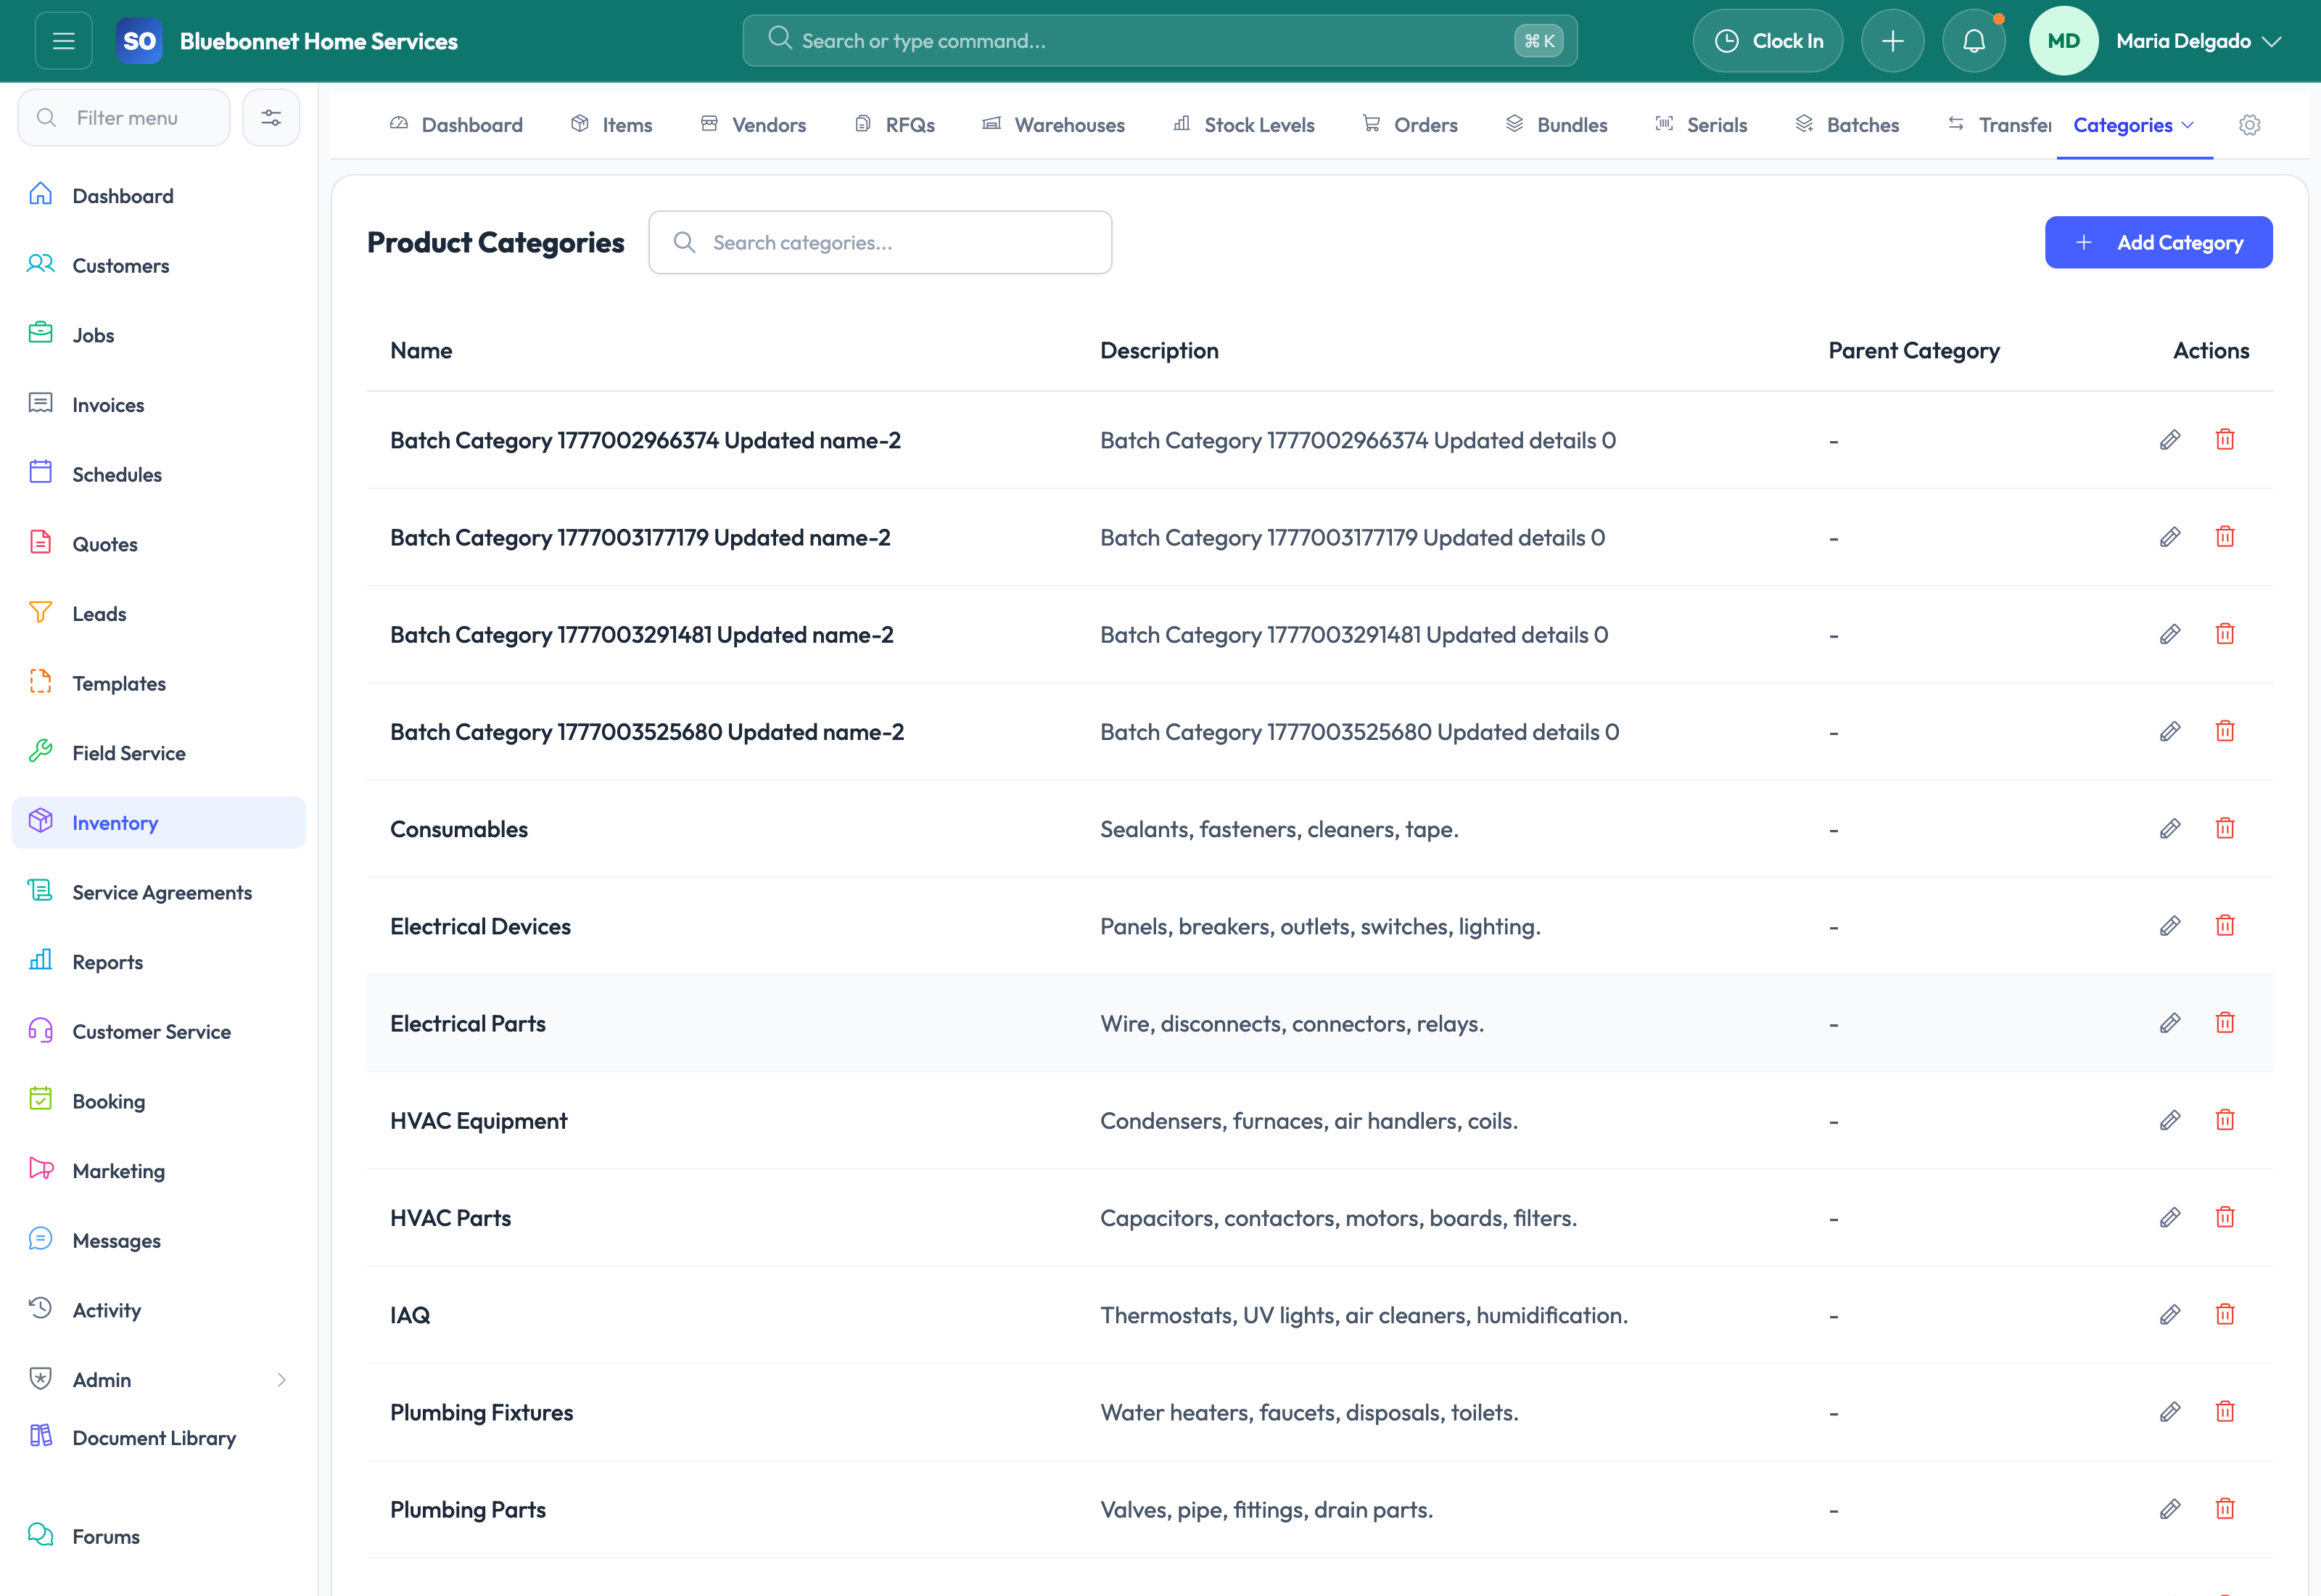Click the Clock In button
Image resolution: width=2321 pixels, height=1596 pixels.
coord(1768,41)
